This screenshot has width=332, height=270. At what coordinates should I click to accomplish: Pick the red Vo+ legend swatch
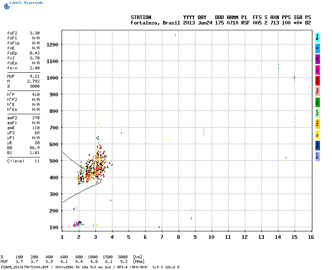(317, 81)
